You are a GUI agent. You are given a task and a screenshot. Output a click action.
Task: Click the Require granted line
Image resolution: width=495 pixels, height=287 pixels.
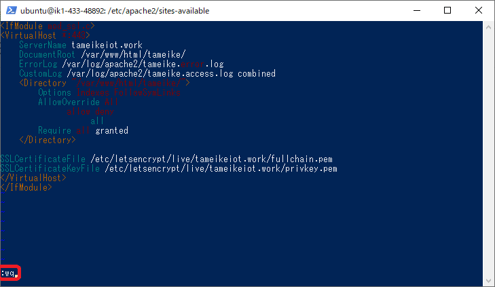click(x=83, y=130)
